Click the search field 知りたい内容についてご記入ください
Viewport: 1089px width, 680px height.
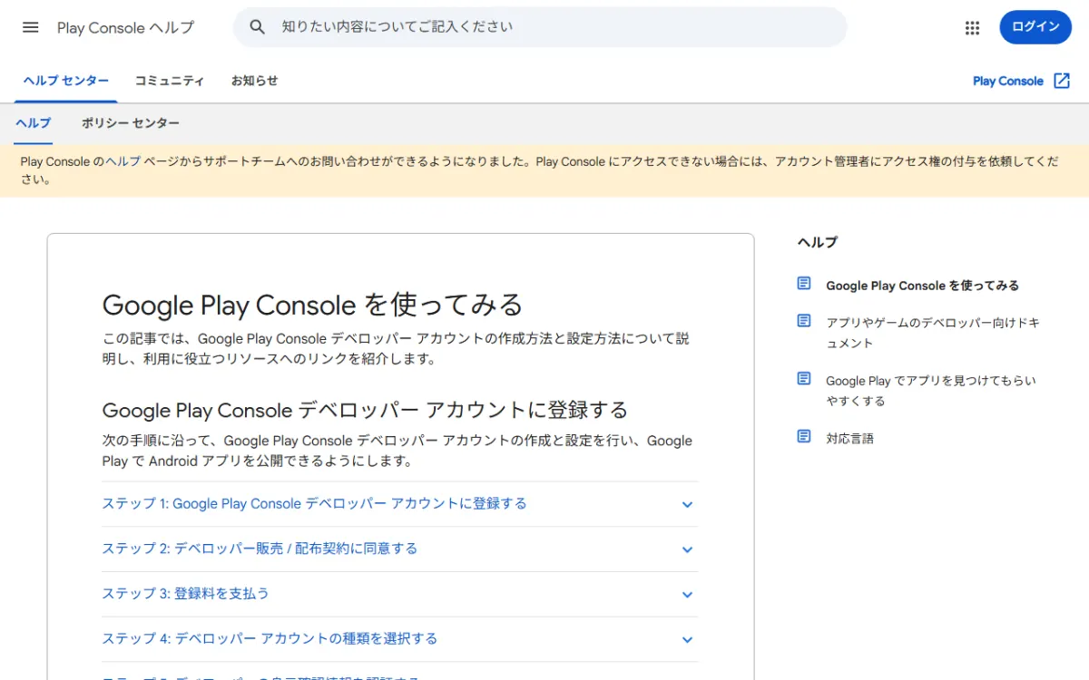[x=540, y=27]
